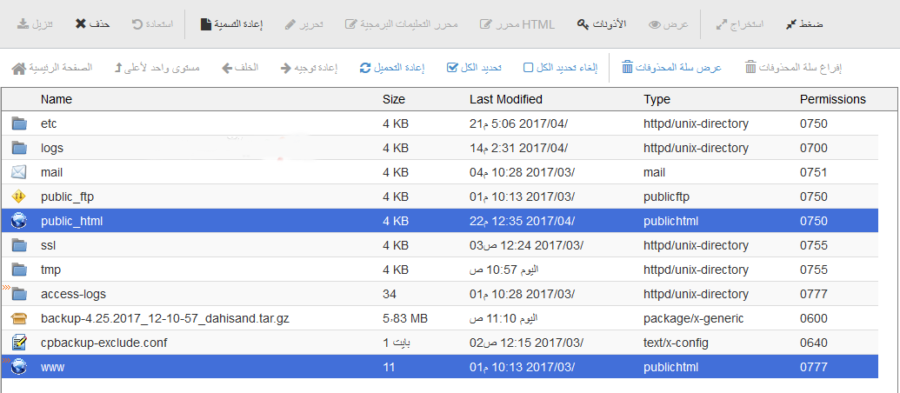Click permissions value 0751 of mail
Screen dimensions: 900x393
(x=813, y=172)
